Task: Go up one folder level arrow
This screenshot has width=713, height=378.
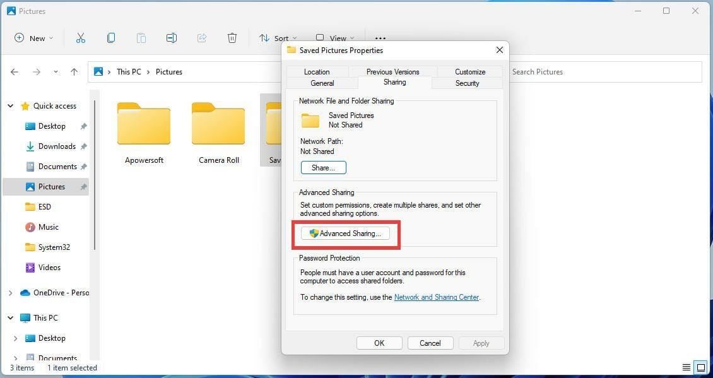Action: (x=74, y=72)
